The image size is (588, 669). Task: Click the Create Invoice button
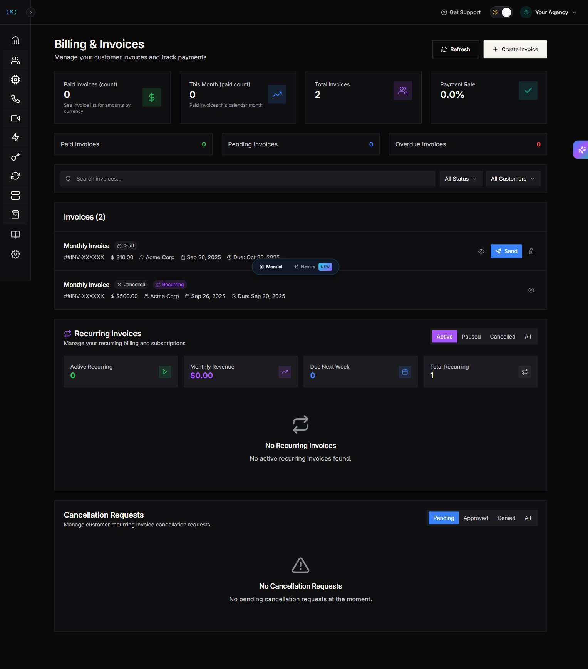(x=515, y=49)
